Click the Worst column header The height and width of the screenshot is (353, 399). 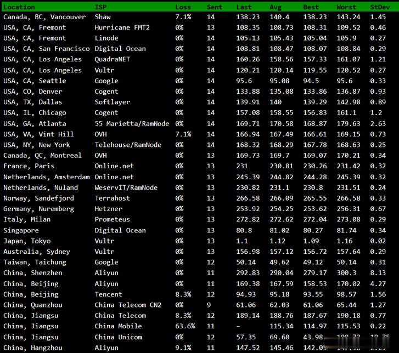coord(346,7)
